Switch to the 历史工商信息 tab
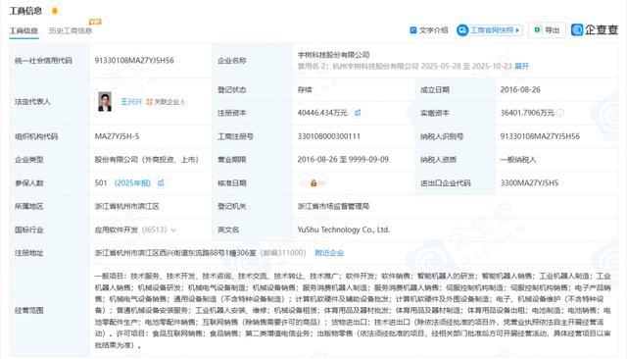 (71, 30)
